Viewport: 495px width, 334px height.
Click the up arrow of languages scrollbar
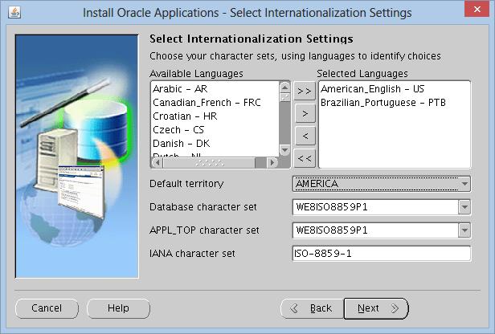[284, 87]
